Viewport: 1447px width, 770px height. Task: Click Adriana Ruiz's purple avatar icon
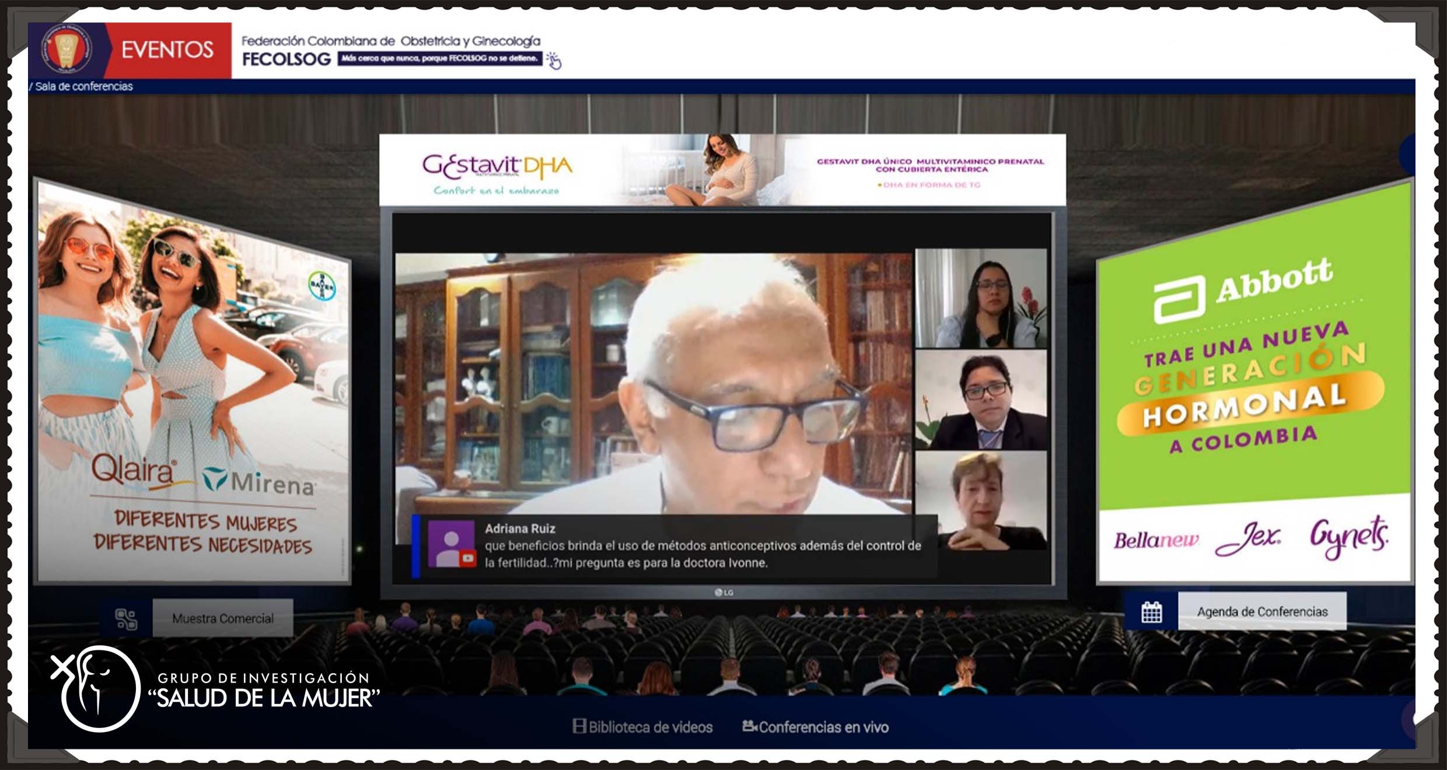[x=451, y=544]
